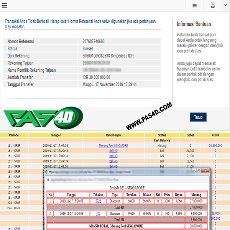Click the Total 4D row in popup
Screen dimensions: 230x230
click(127, 207)
